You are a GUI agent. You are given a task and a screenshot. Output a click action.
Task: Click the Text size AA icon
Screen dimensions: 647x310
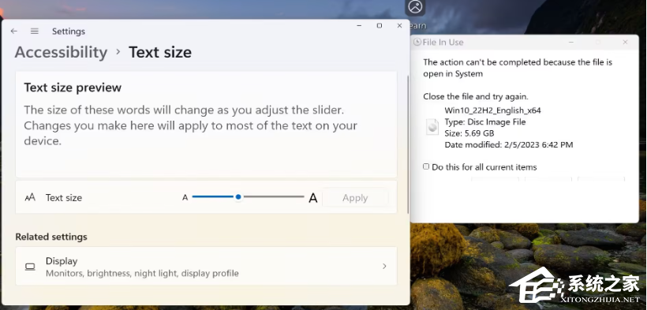(30, 197)
